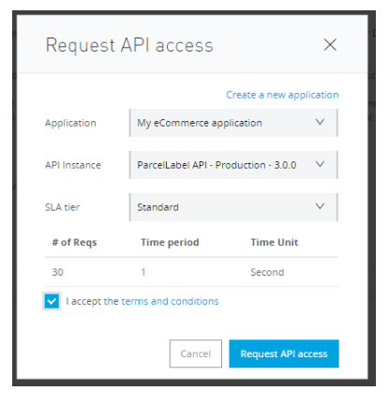389x406 pixels.
Task: Open the Standard SLA tier combo box
Action: (x=233, y=207)
